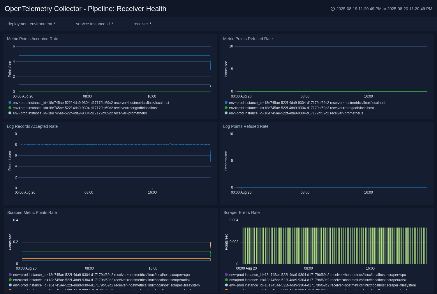This screenshot has width=437, height=294.
Task: Edit the service.instance.id filter value
Action: click(x=119, y=24)
